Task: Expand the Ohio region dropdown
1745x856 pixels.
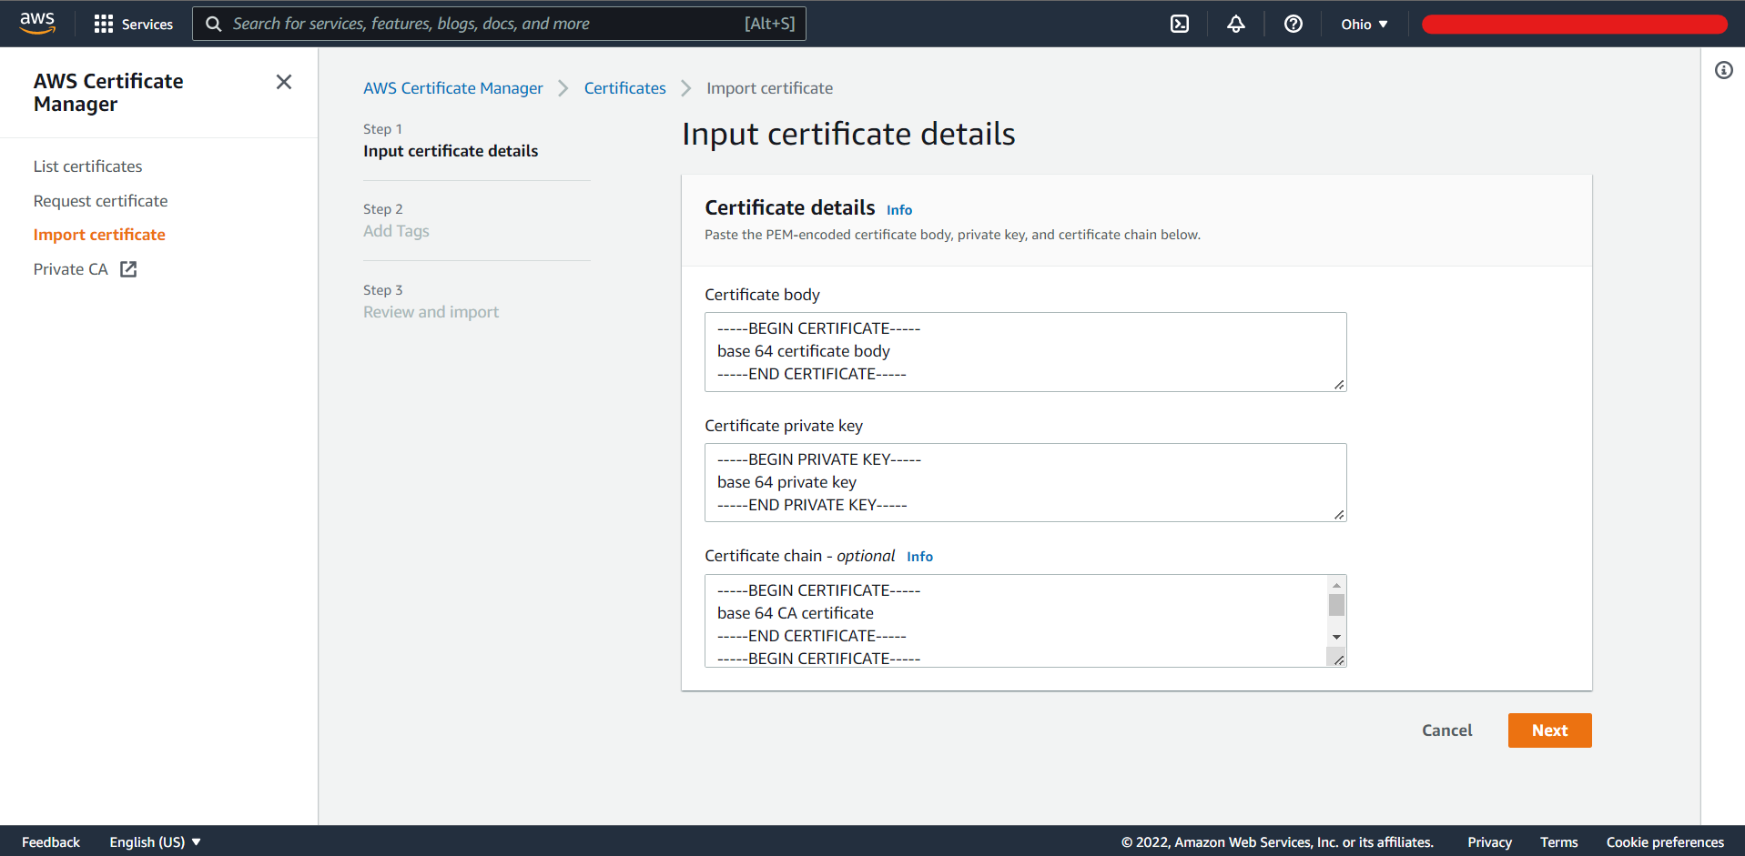Action: coord(1364,25)
